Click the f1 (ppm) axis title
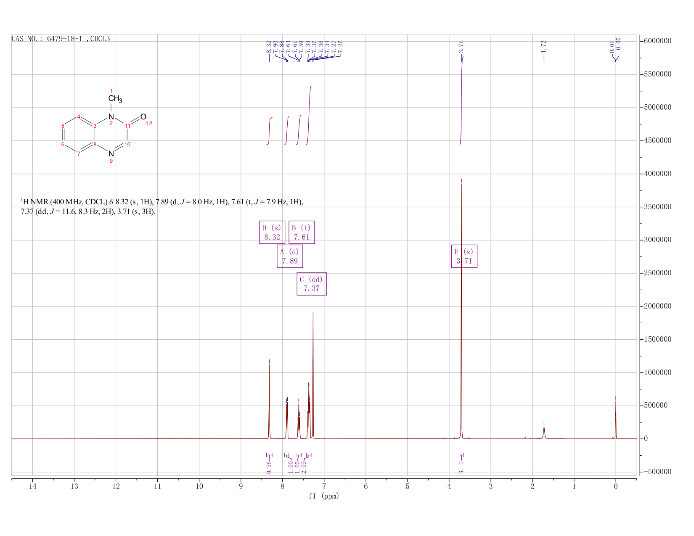Image resolution: width=694 pixels, height=536 pixels. coord(324,496)
